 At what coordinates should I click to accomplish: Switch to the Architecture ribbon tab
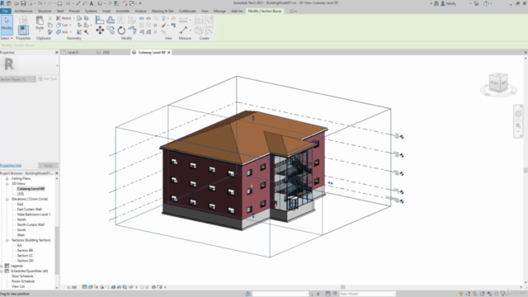(24, 11)
